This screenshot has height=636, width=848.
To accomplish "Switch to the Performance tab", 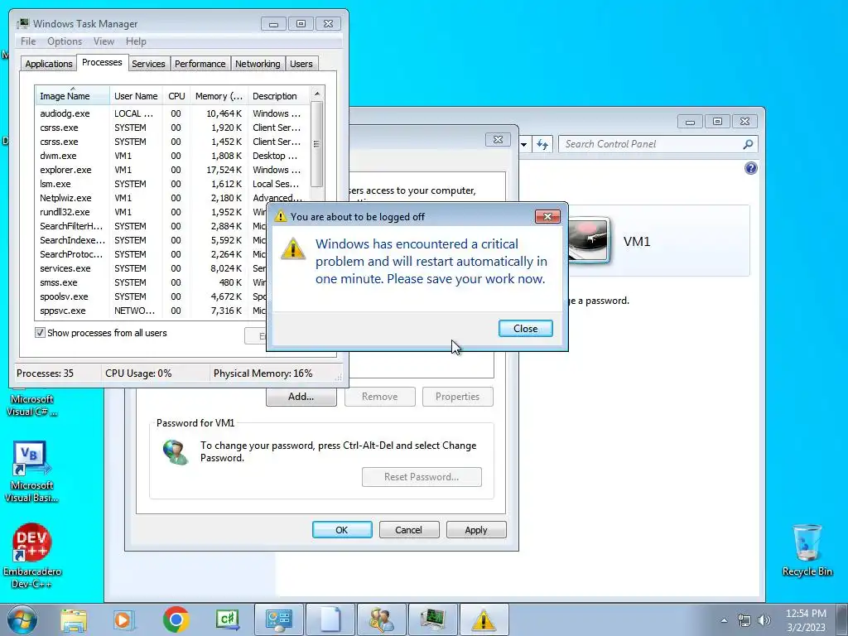I will coord(200,64).
